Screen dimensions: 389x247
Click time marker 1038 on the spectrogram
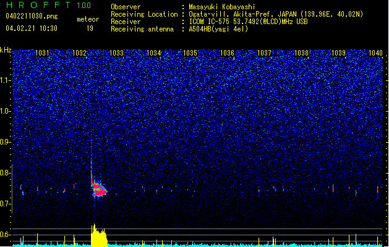(x=301, y=52)
